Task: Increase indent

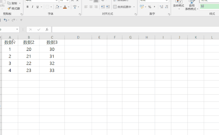Action: 108,7
